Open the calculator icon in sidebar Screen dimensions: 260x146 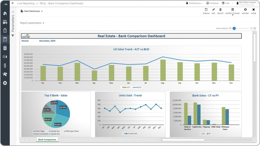5,48
